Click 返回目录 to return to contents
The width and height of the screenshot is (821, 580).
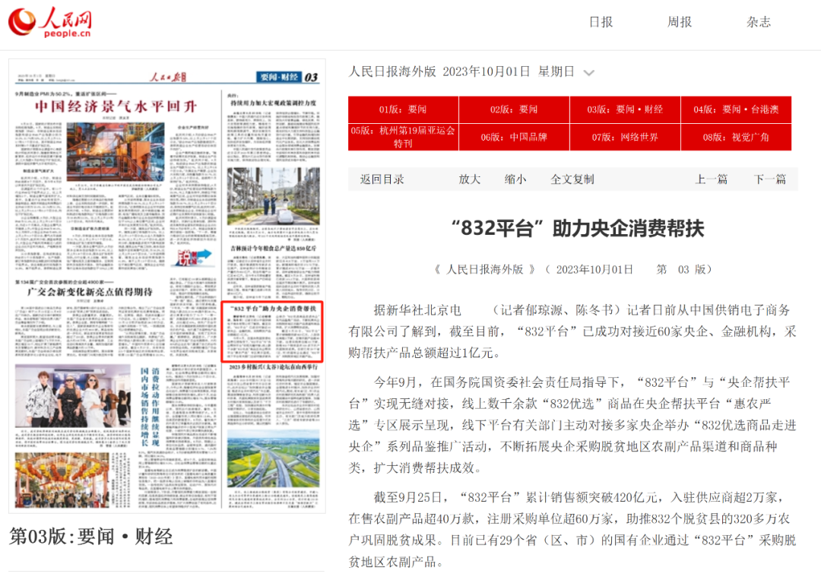382,179
